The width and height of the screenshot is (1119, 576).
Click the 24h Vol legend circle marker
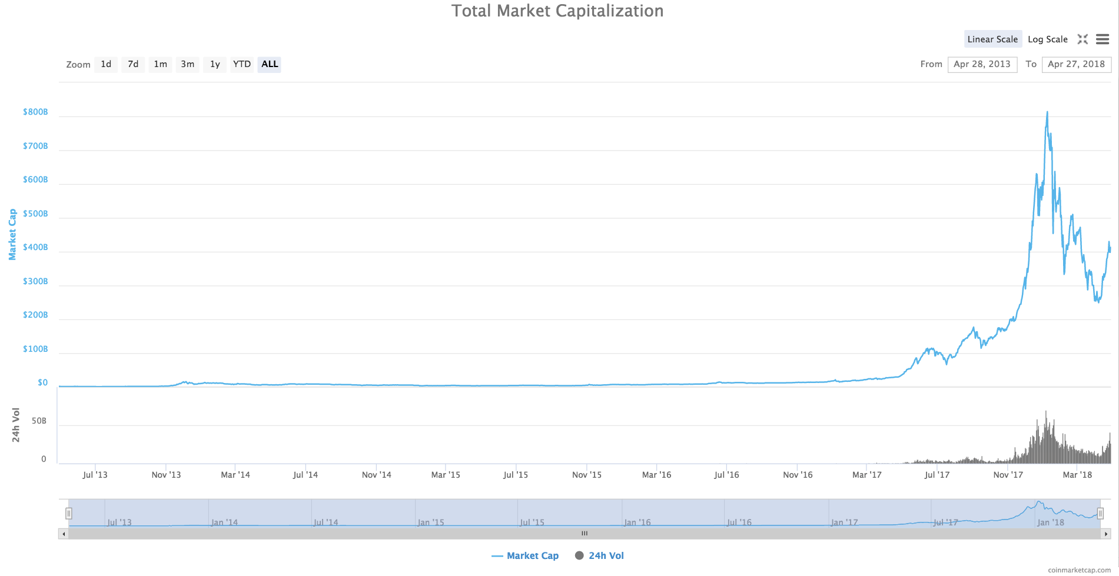point(579,555)
